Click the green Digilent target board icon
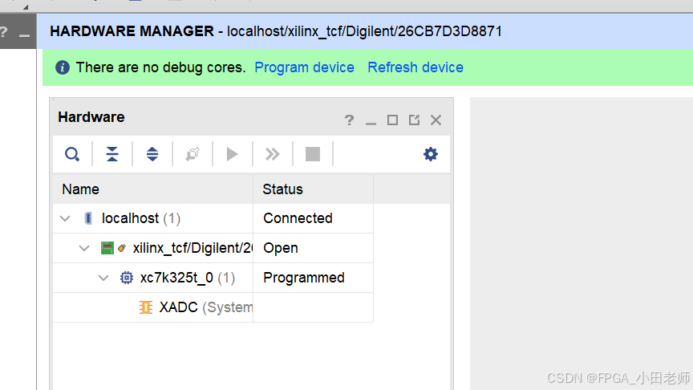This screenshot has height=390, width=693. 107,248
